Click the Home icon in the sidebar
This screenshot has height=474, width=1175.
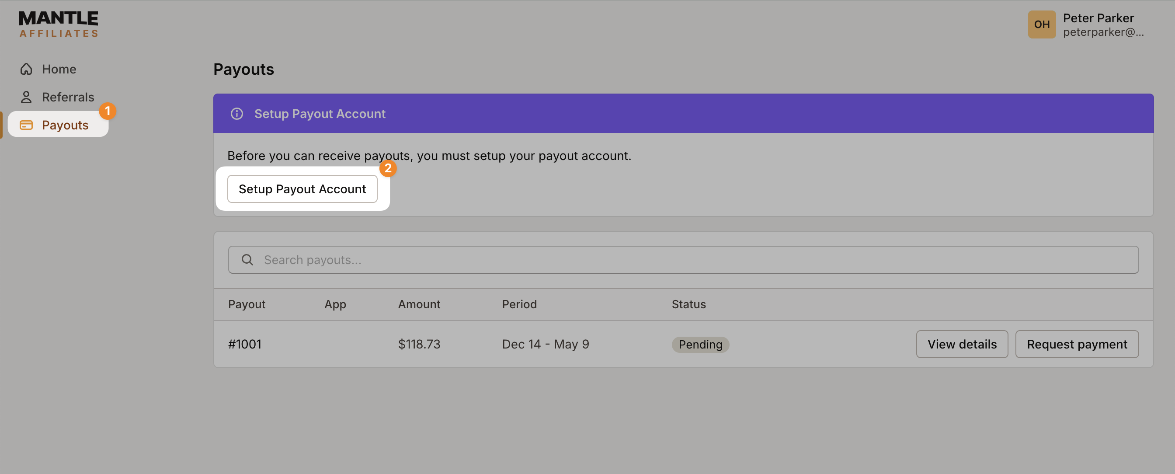pyautogui.click(x=26, y=68)
